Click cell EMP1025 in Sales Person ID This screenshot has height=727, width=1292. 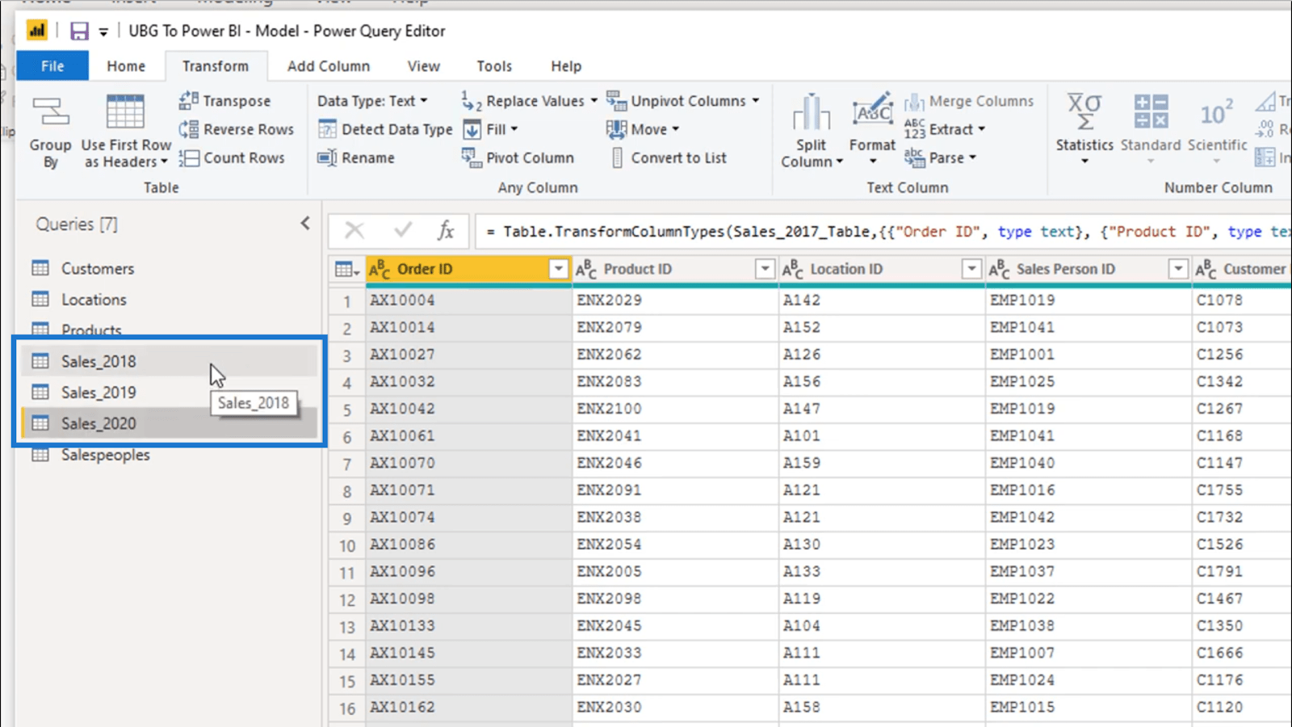[1089, 381]
